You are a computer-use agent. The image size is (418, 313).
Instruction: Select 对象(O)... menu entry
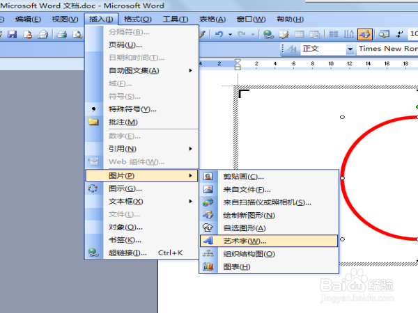pyautogui.click(x=142, y=227)
